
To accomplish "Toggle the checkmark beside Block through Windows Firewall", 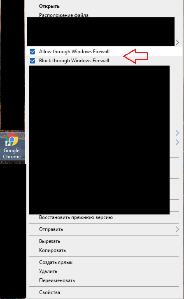I will point(33,61).
